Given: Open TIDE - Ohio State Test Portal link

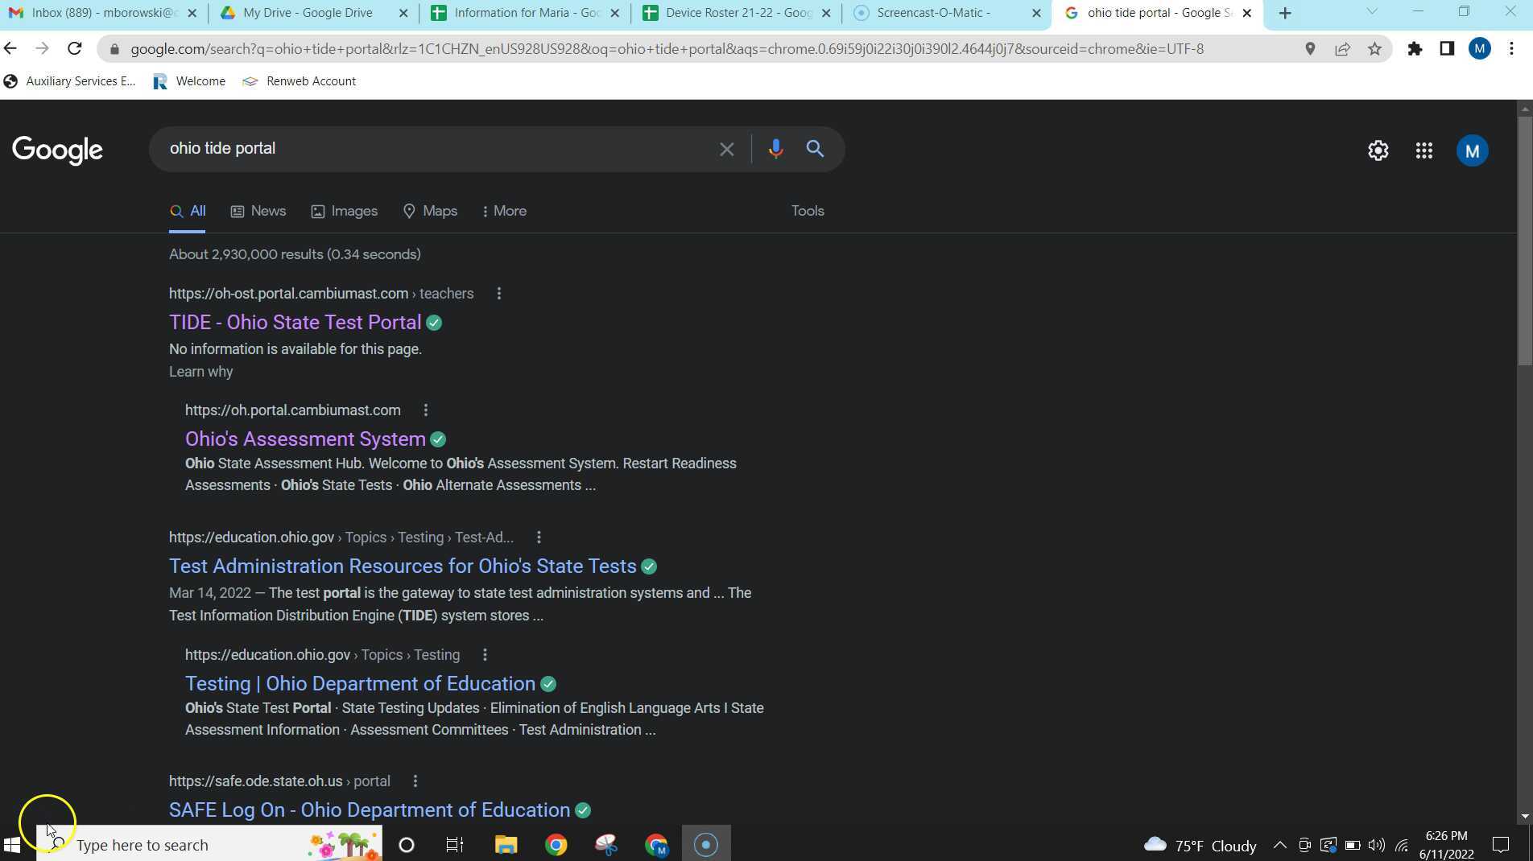Looking at the screenshot, I should coord(295,323).
